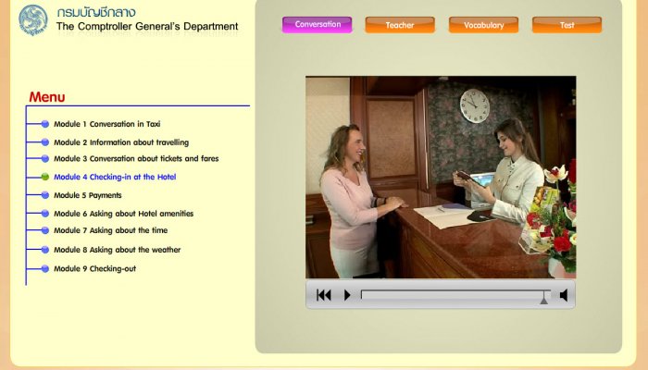Mute the video with the speaker icon
Screen dimensions: 648x370
(564, 295)
